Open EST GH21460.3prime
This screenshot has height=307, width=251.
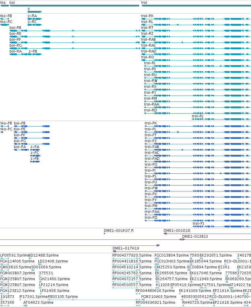click(x=55, y=279)
